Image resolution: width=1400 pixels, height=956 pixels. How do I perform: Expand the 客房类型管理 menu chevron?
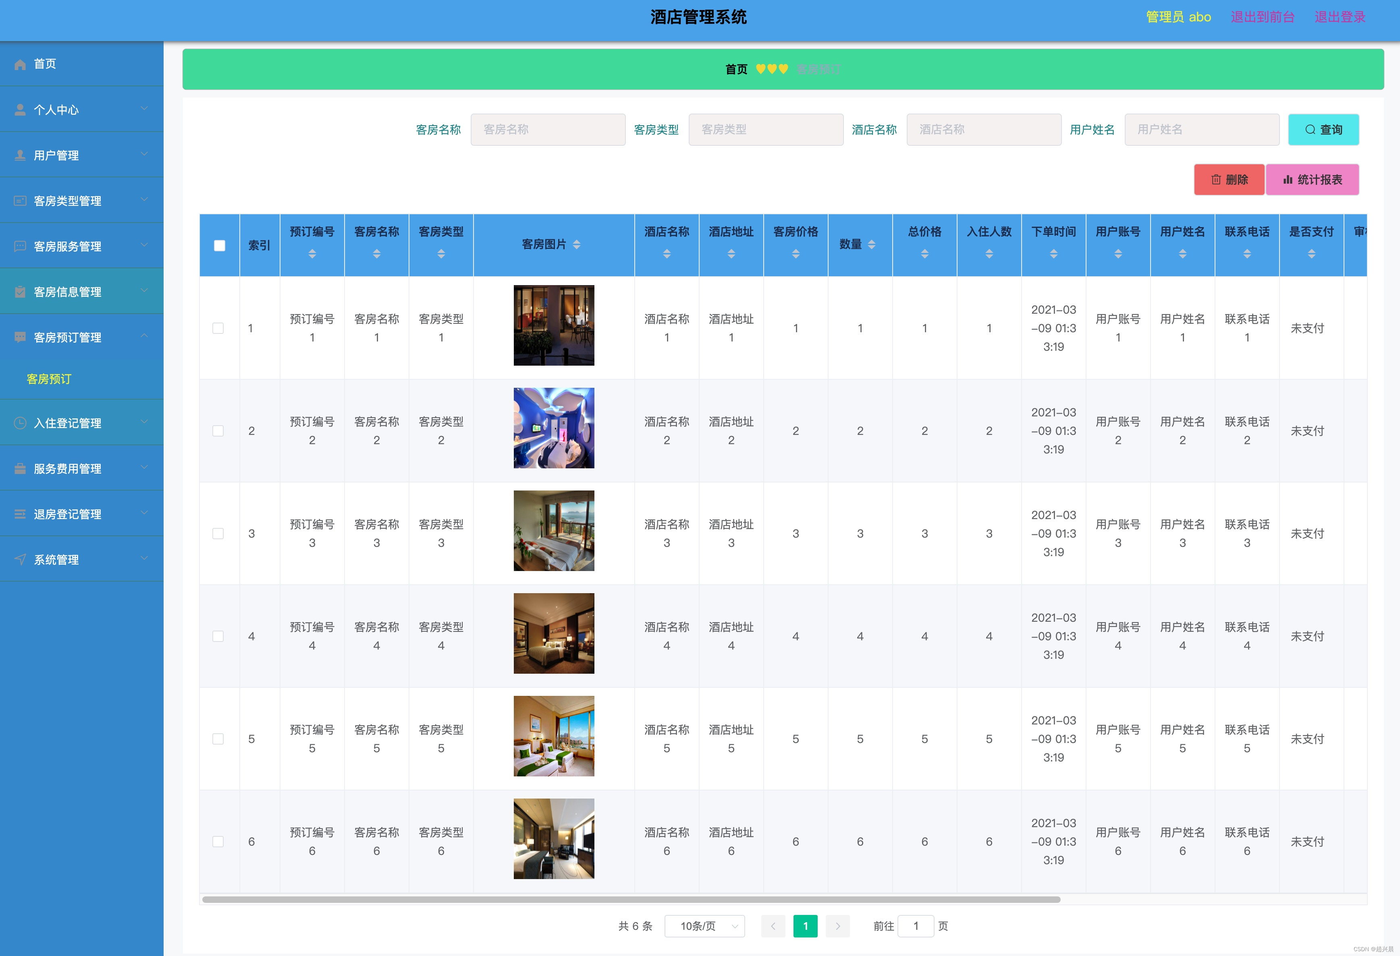144,199
